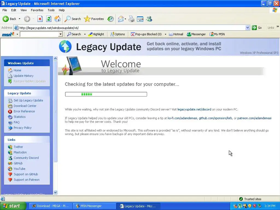Open the Search toolbar button
280x210 pixels.
click(x=72, y=19)
